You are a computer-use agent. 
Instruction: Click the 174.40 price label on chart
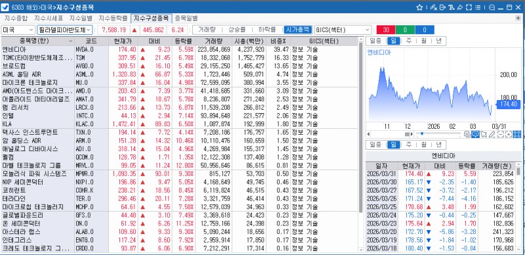[508, 104]
